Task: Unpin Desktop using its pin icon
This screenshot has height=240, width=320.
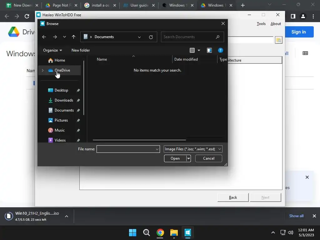Action: tap(78, 90)
